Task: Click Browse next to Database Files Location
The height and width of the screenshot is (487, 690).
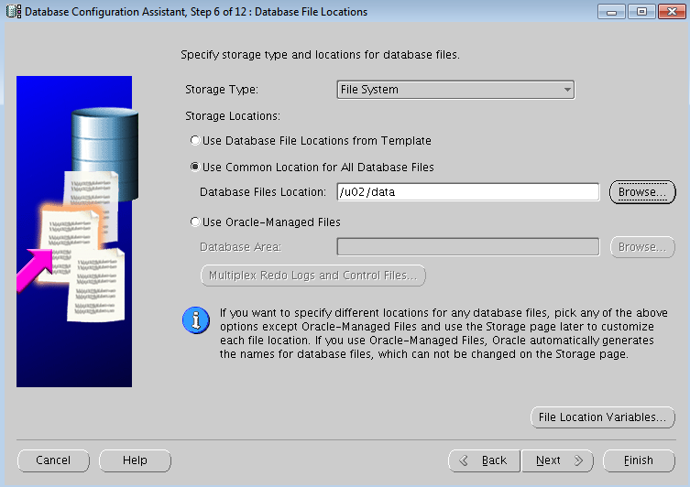Action: [642, 192]
